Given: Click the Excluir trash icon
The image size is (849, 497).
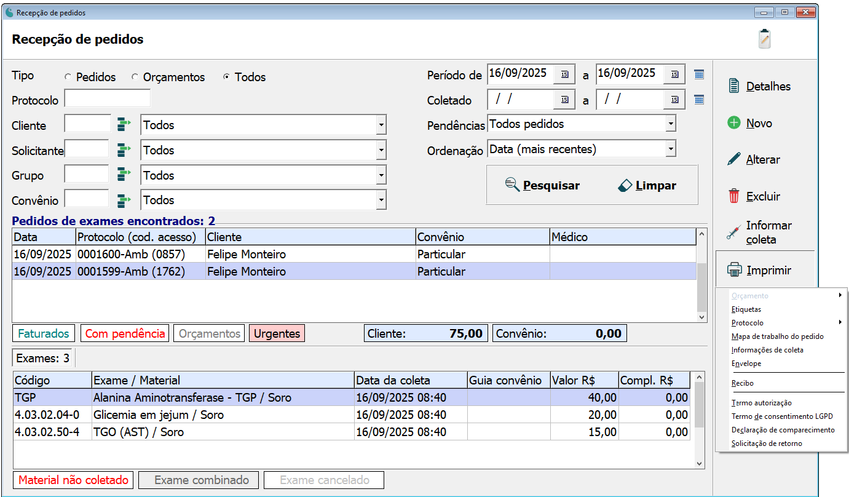Looking at the screenshot, I should (x=733, y=196).
